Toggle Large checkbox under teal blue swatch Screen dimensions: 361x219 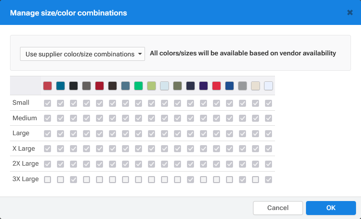coord(60,134)
